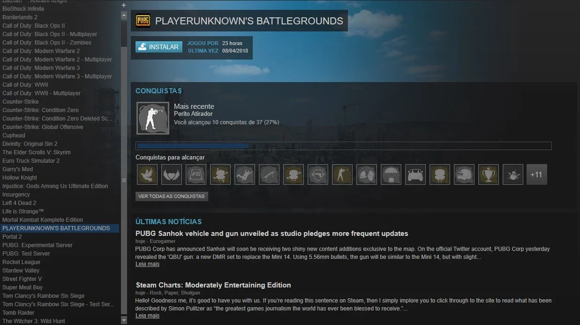This screenshot has width=580, height=325.
Task: Open Leia mais under Steam Charts article
Action: (147, 316)
